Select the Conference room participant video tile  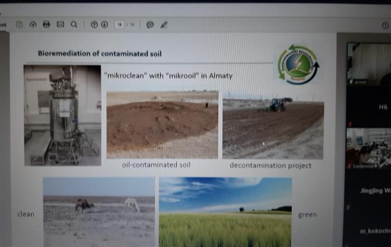point(369,149)
